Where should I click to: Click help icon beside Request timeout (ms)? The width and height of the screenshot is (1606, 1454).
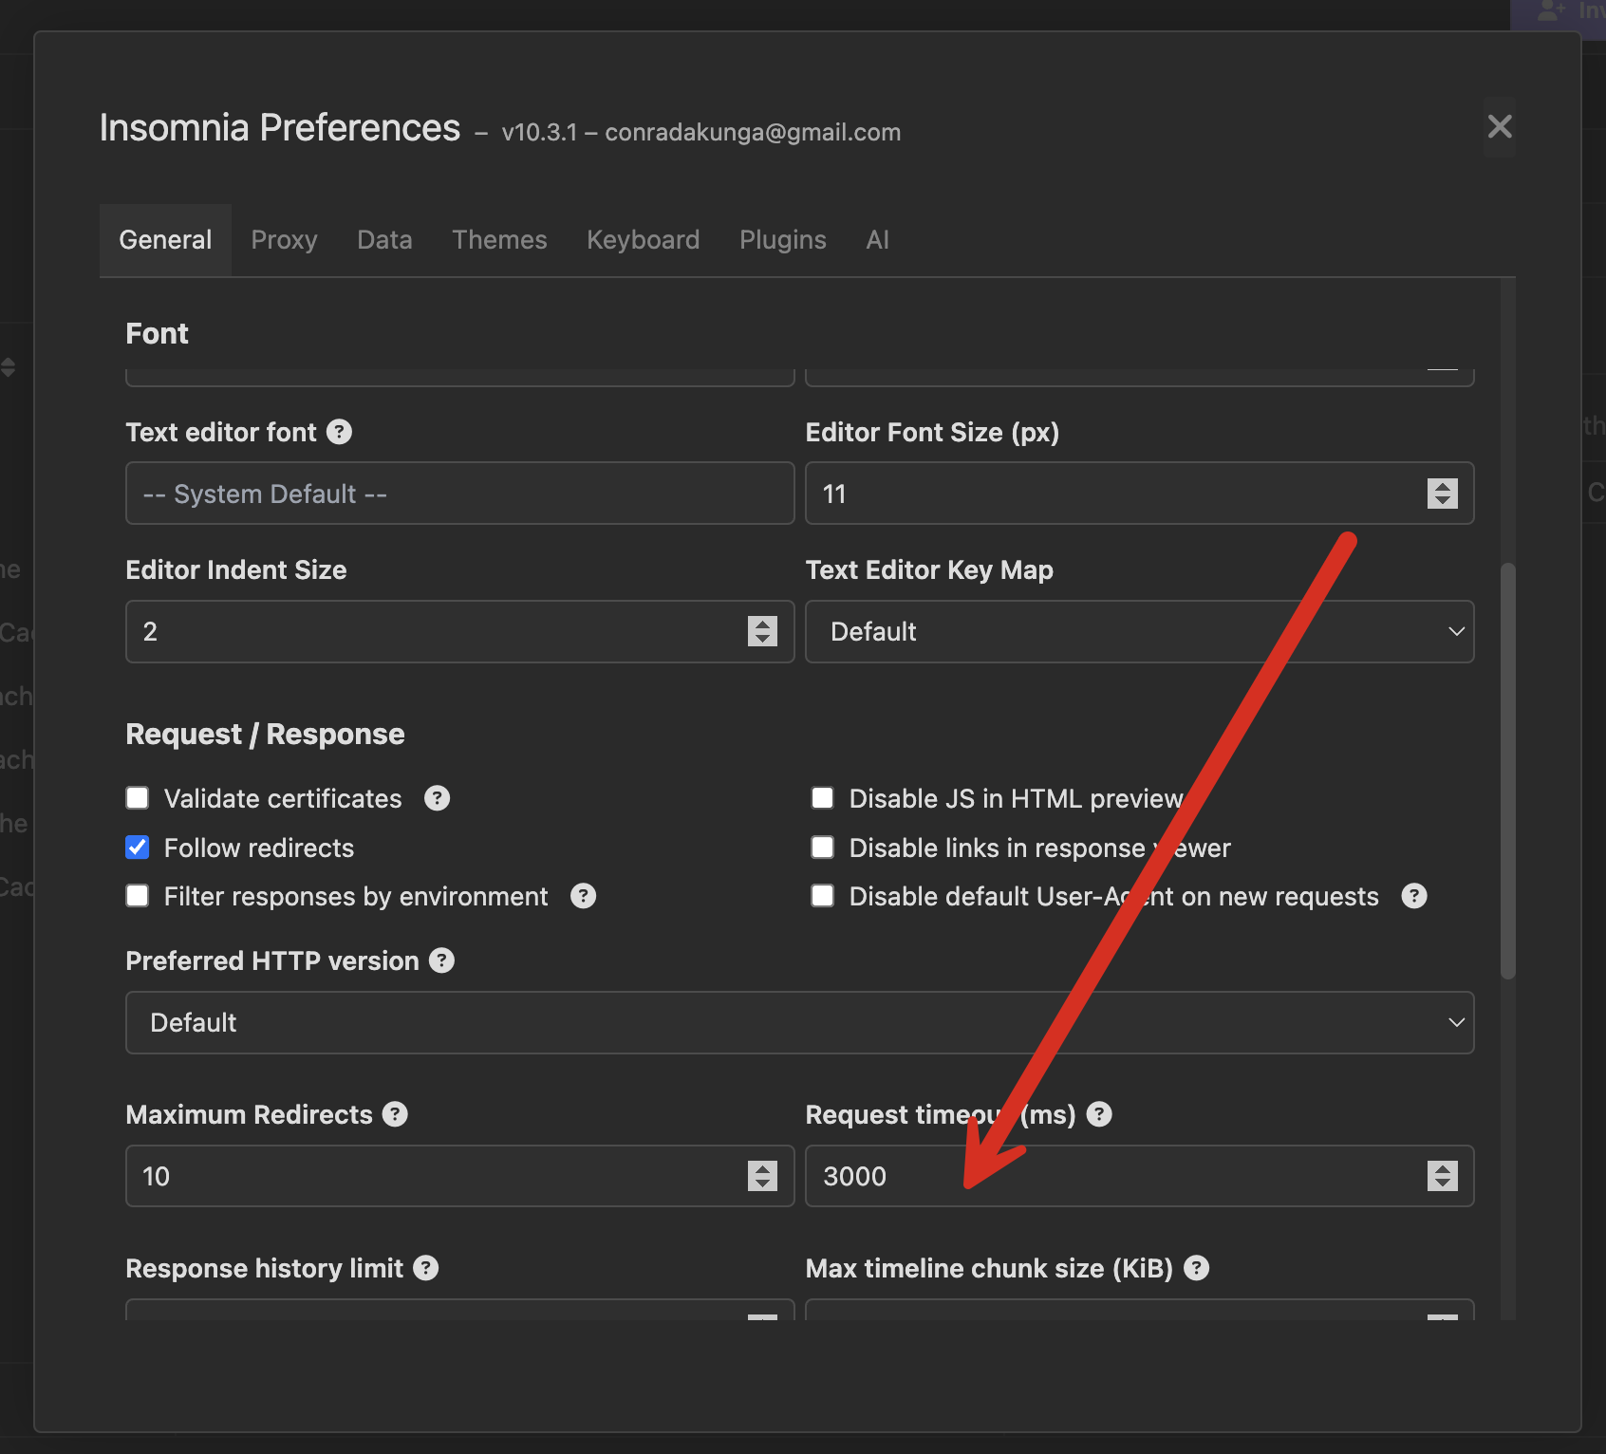point(1099,1114)
